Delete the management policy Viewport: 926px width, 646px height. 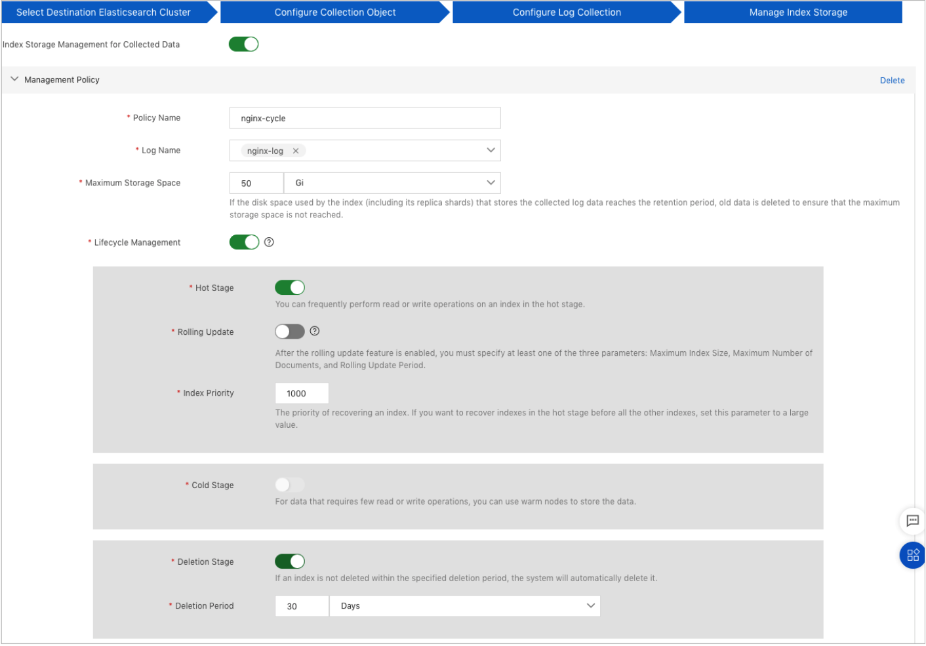click(892, 81)
